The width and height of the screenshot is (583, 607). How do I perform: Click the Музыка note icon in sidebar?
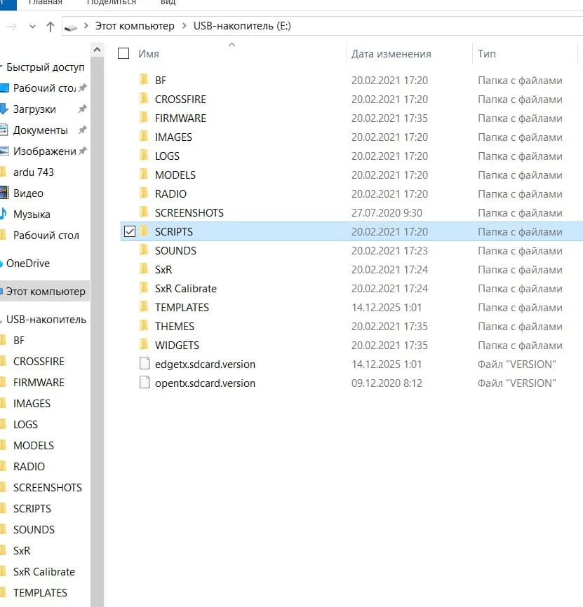tap(4, 214)
